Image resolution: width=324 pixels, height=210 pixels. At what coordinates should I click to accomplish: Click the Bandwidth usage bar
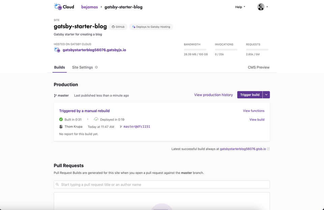[195, 50]
